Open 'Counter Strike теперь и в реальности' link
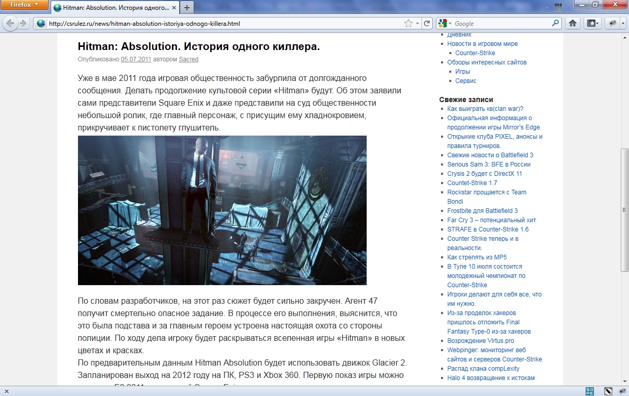The width and height of the screenshot is (629, 396). click(483, 243)
